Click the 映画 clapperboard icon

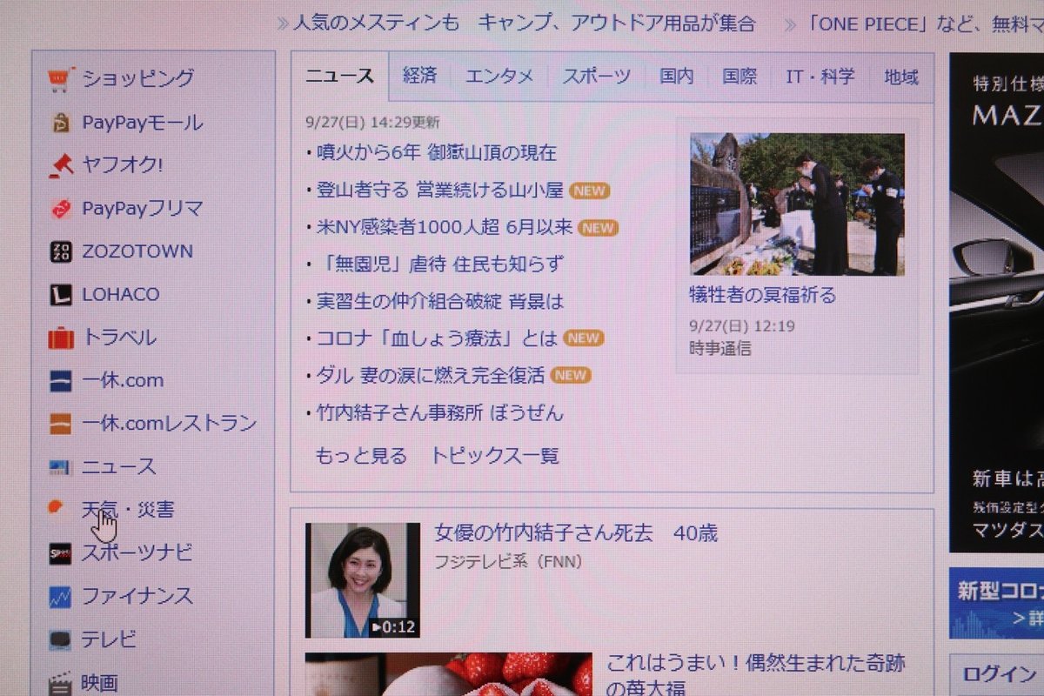[60, 683]
